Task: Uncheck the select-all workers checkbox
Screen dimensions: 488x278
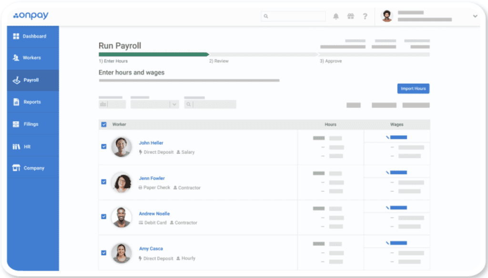Action: [x=104, y=124]
